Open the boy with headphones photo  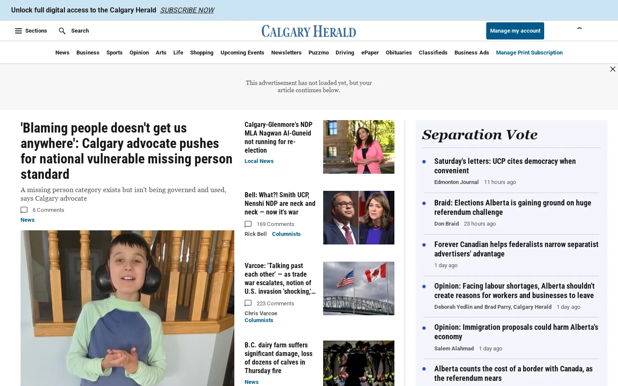tap(127, 308)
